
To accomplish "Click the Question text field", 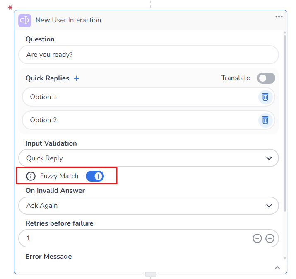I will (x=149, y=55).
